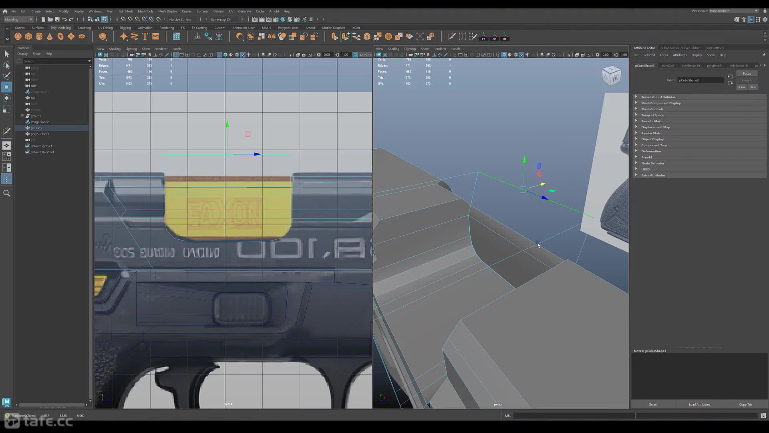Expand Tessellation Attributes section
The height and width of the screenshot is (433, 769).
[636, 97]
